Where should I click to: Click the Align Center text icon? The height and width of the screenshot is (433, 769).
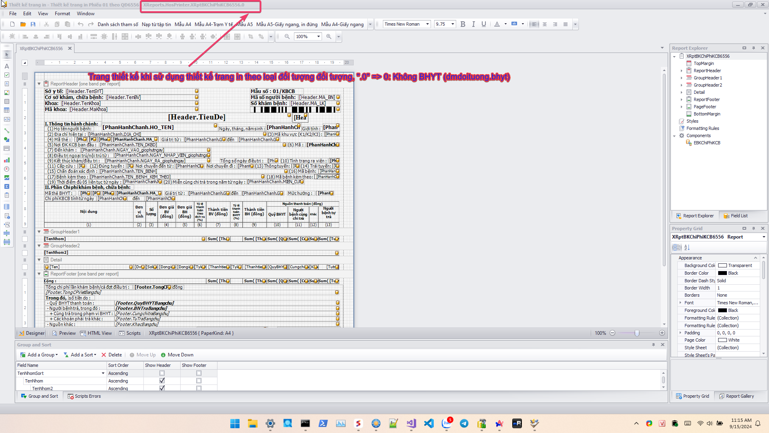click(545, 24)
